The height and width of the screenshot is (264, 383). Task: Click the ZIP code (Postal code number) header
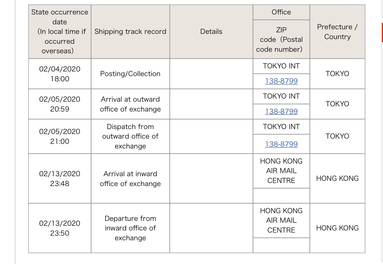[x=281, y=39]
